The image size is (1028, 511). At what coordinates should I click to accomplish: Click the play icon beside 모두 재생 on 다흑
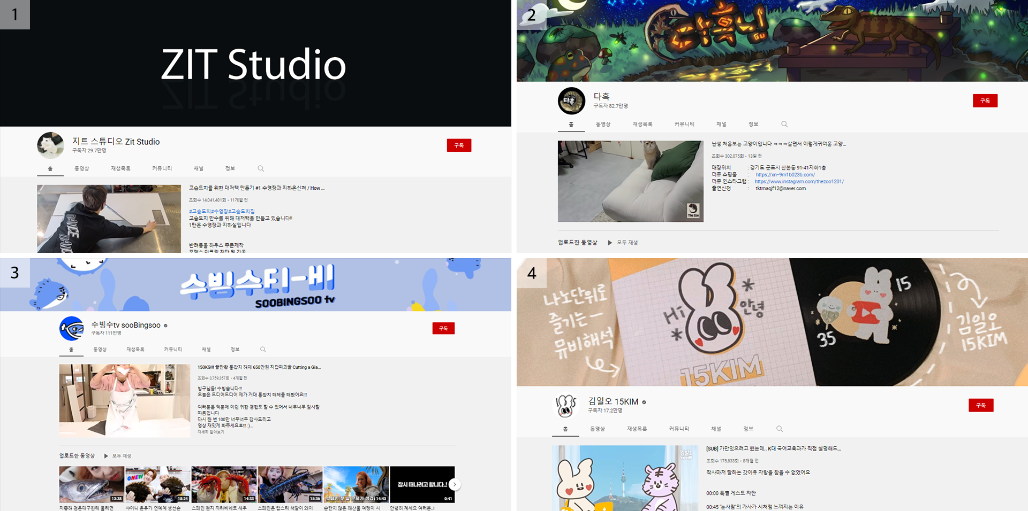tap(610, 243)
